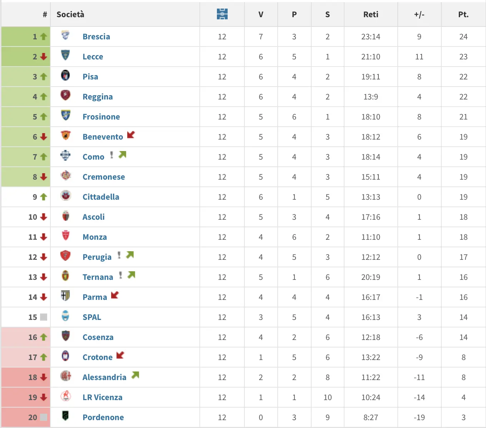Click the Brescia club crest icon
The image size is (486, 428).
65,35
